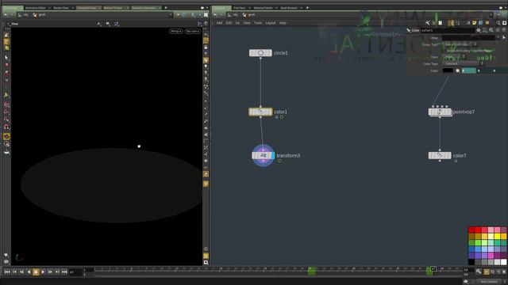Open the No cam dropdown in viewport
This screenshot has width=508, height=285.
point(193,32)
